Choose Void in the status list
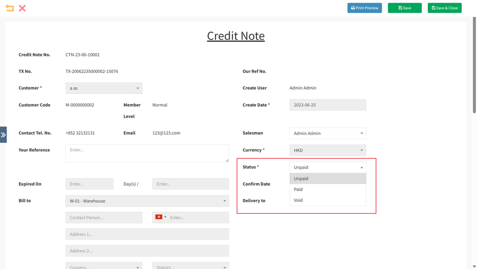Viewport: 477px width, 269px height. tap(298, 200)
